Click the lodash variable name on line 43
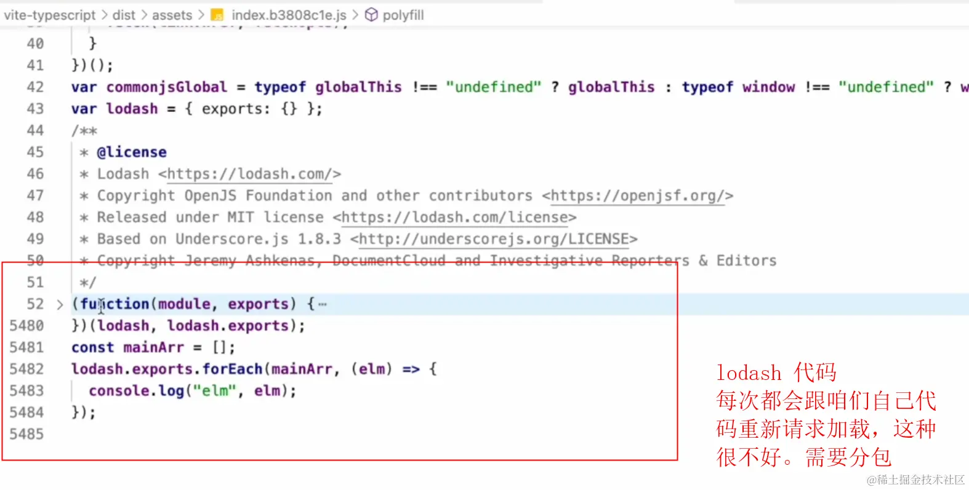969x490 pixels. pos(132,109)
